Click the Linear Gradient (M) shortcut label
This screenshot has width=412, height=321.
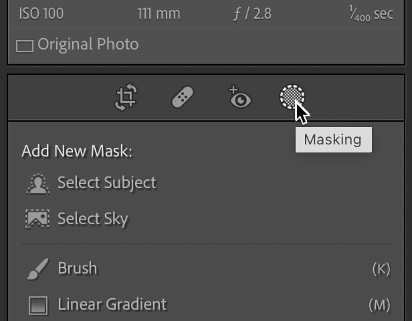[379, 305]
